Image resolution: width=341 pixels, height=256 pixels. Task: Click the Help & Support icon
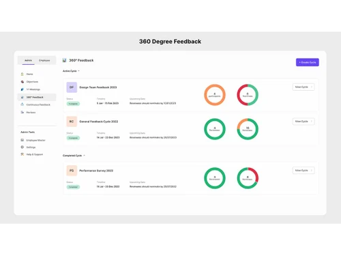[x=23, y=154]
